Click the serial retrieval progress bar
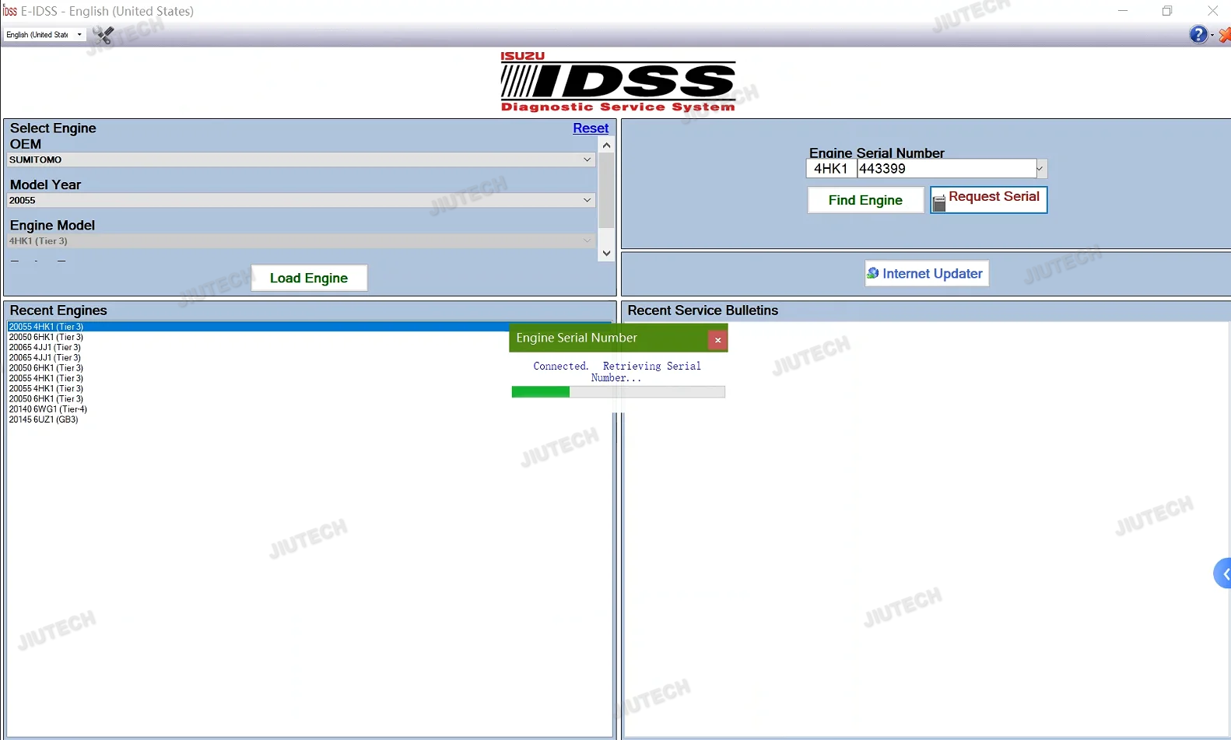The image size is (1231, 740). click(x=619, y=392)
